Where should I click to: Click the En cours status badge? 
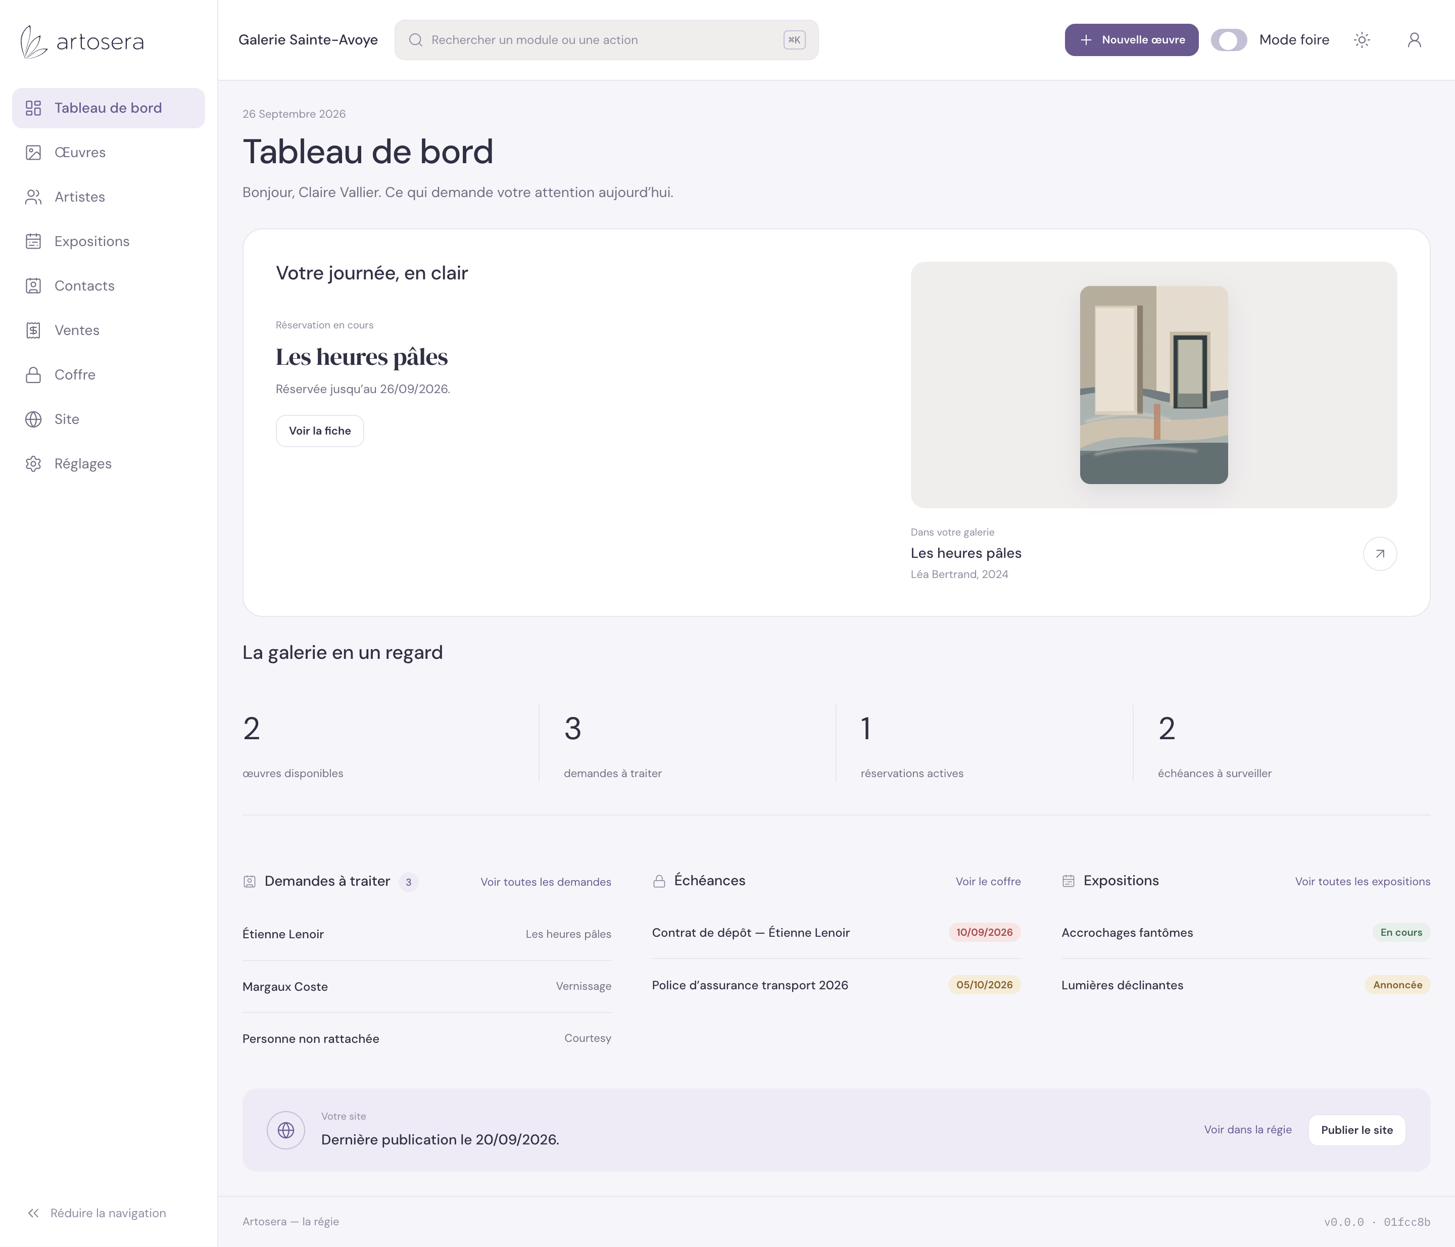tap(1401, 932)
